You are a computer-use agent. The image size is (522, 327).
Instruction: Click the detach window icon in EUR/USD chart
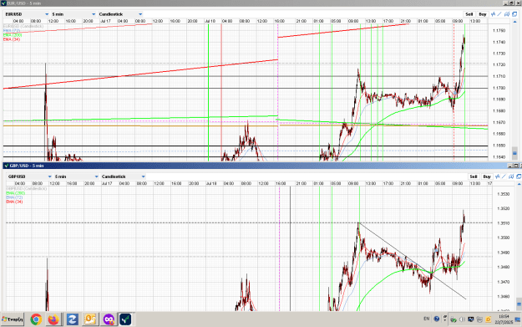[x=514, y=14]
